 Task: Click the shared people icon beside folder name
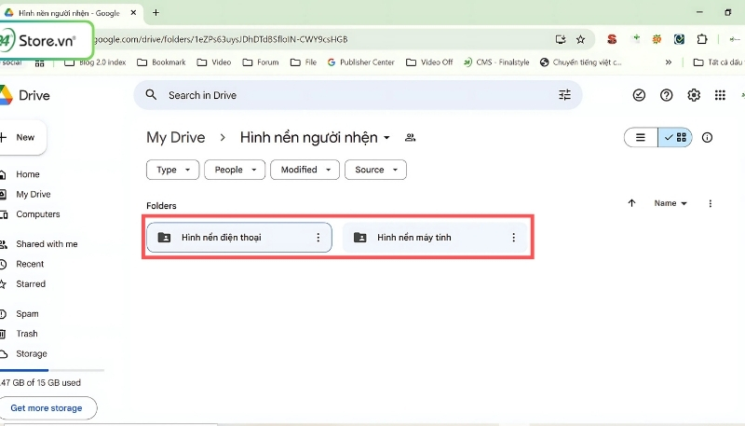(x=410, y=138)
